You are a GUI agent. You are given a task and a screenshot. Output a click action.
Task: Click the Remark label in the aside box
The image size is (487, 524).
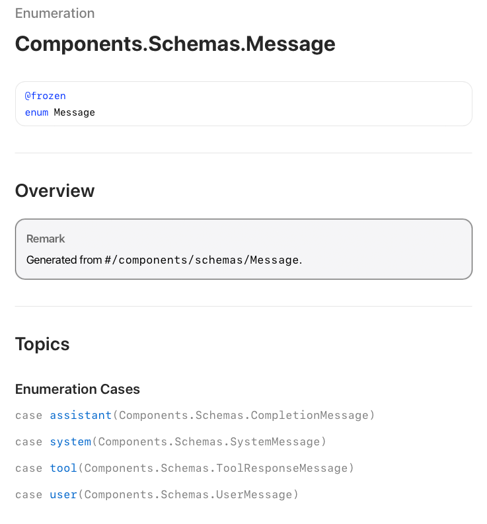click(x=46, y=239)
